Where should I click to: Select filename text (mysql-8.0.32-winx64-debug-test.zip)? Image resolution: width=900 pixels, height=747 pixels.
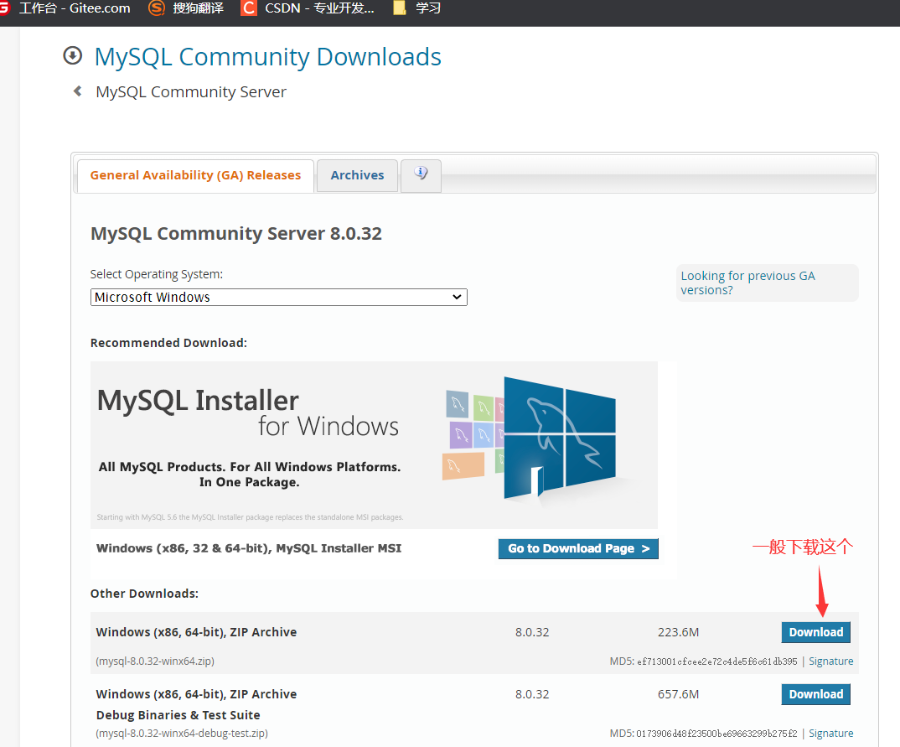pyautogui.click(x=181, y=734)
